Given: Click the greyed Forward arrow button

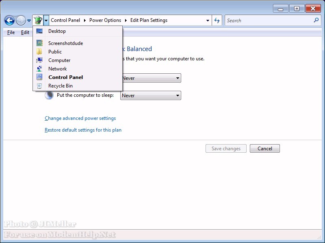Looking at the screenshot, I should [x=21, y=21].
